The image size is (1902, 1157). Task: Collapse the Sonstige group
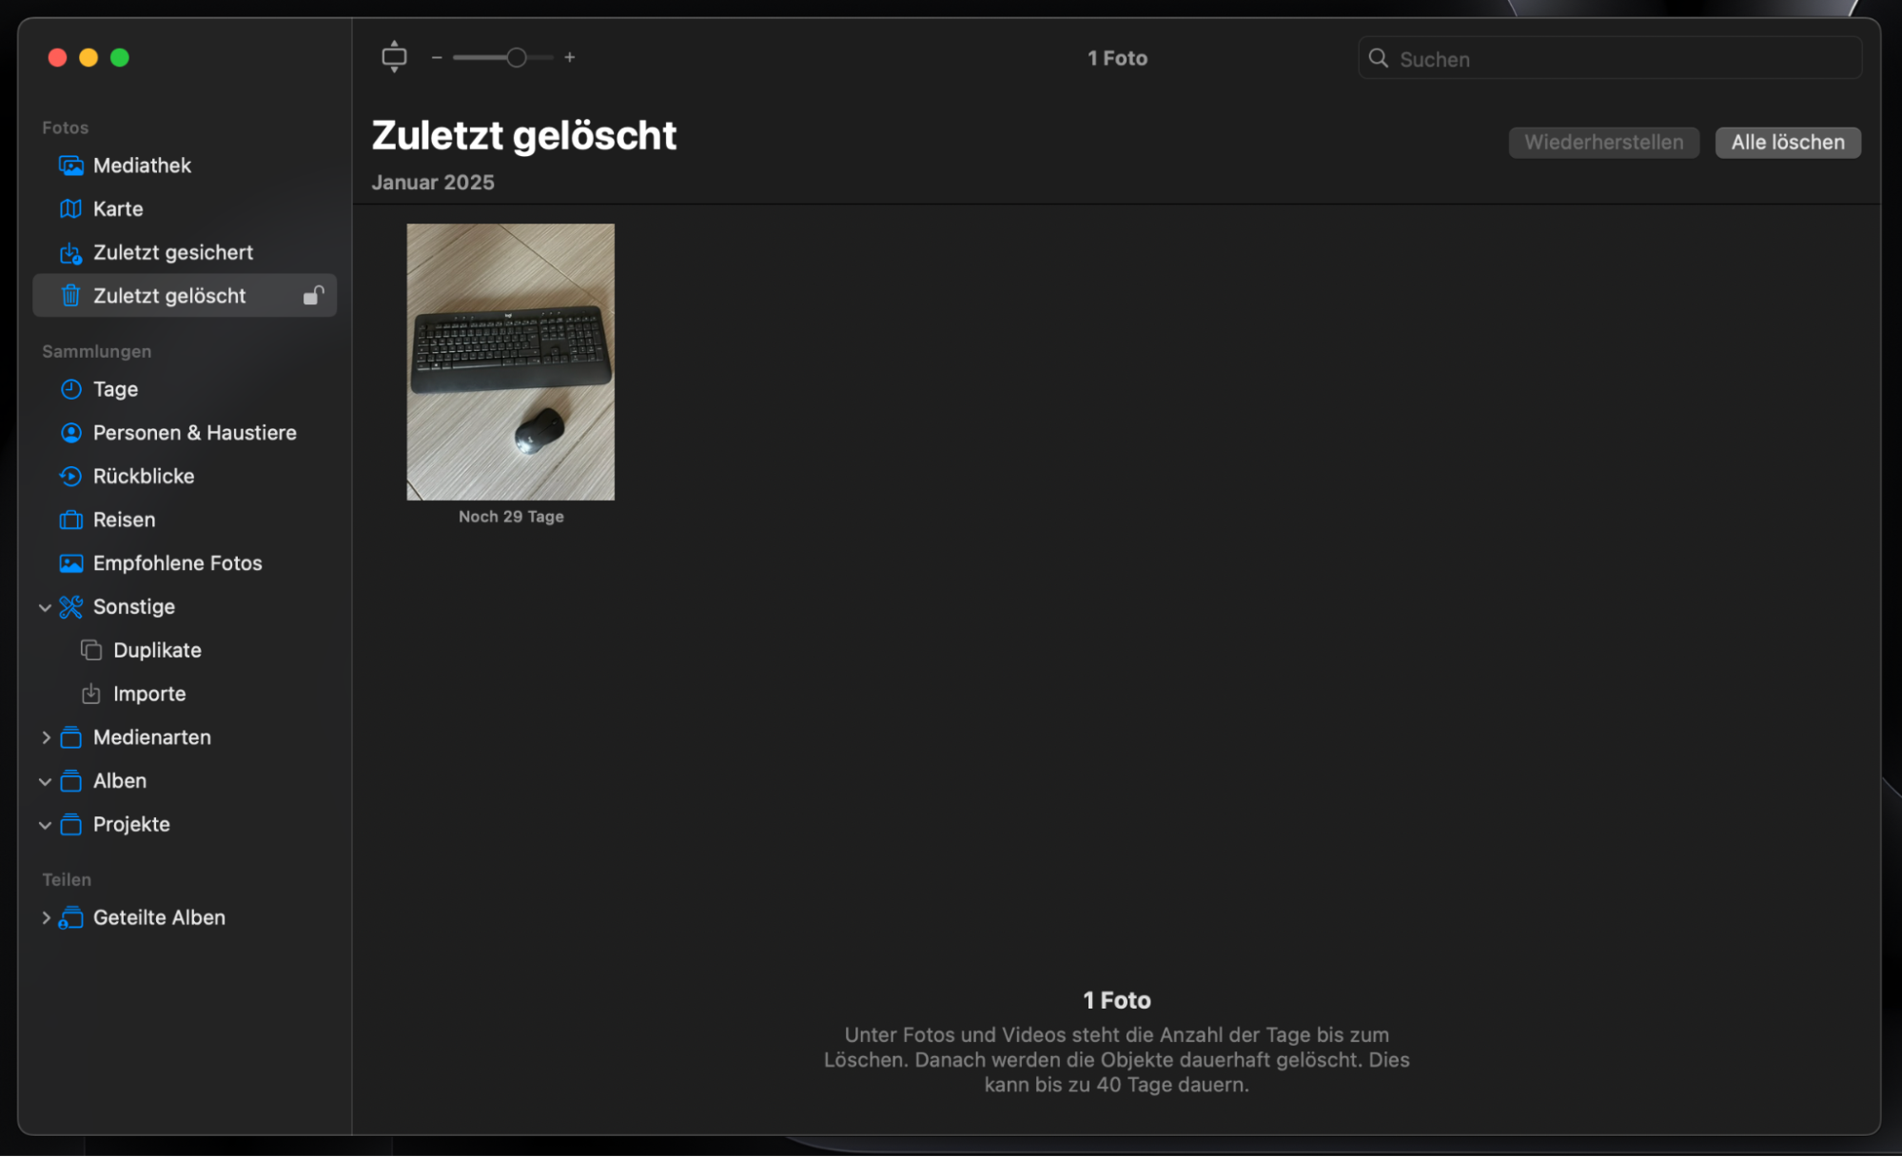point(46,607)
